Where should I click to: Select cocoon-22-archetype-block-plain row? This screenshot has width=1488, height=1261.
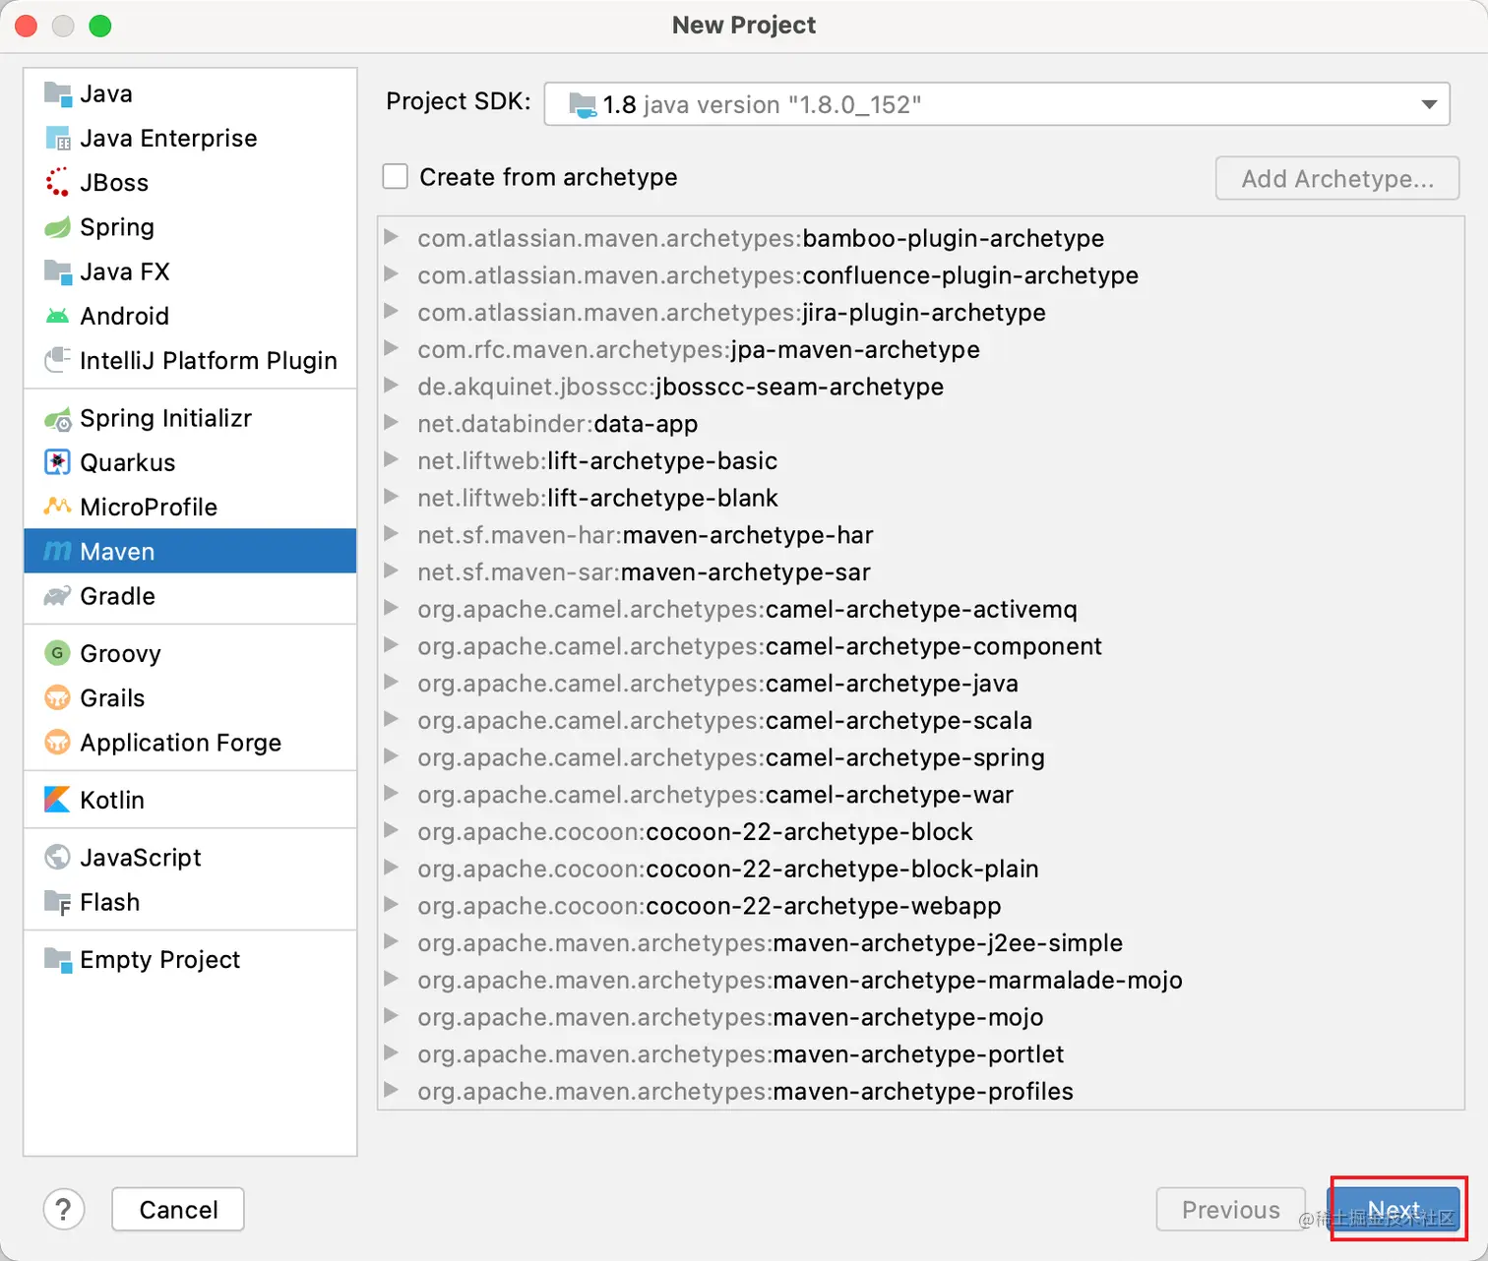(x=921, y=869)
